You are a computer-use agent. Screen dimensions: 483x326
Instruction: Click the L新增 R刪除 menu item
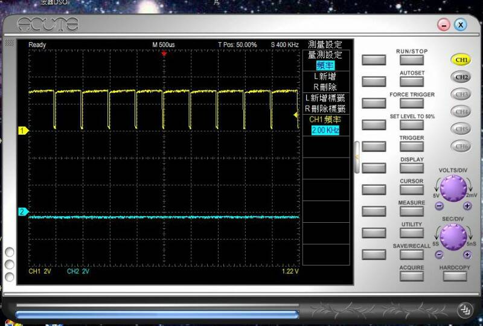pyautogui.click(x=325, y=81)
